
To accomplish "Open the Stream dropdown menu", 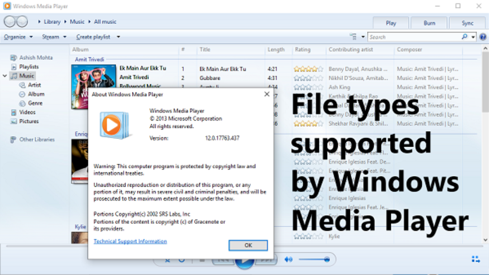I will click(54, 37).
